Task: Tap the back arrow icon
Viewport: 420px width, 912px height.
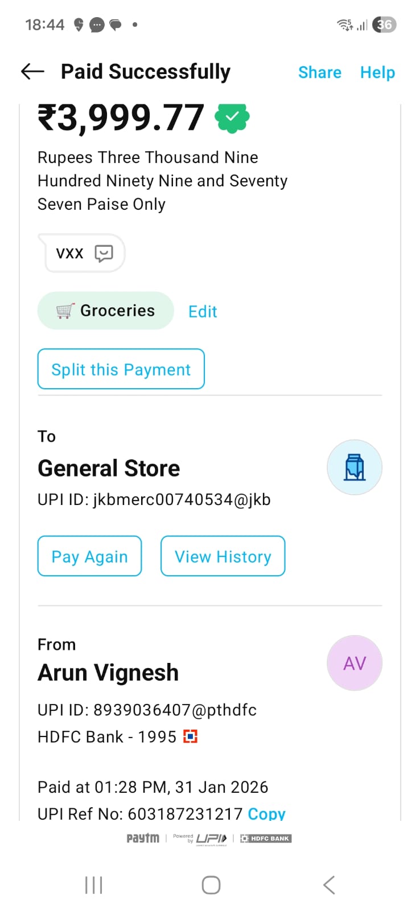Action: pos(32,71)
